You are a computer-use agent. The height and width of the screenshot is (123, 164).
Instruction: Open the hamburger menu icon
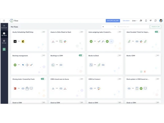[4, 21]
